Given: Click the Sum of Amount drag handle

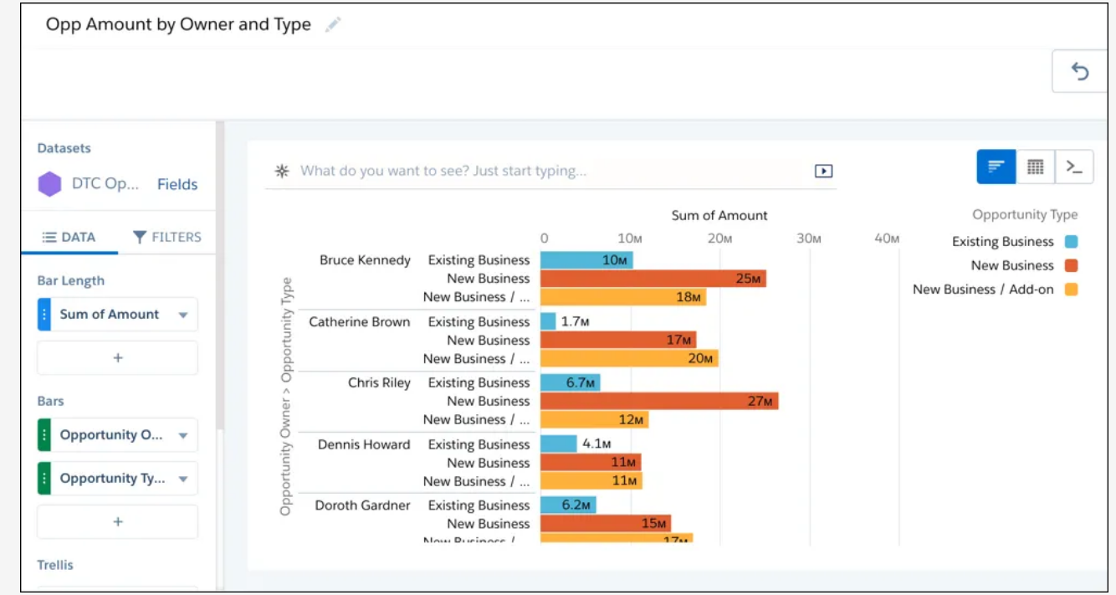Looking at the screenshot, I should point(44,315).
